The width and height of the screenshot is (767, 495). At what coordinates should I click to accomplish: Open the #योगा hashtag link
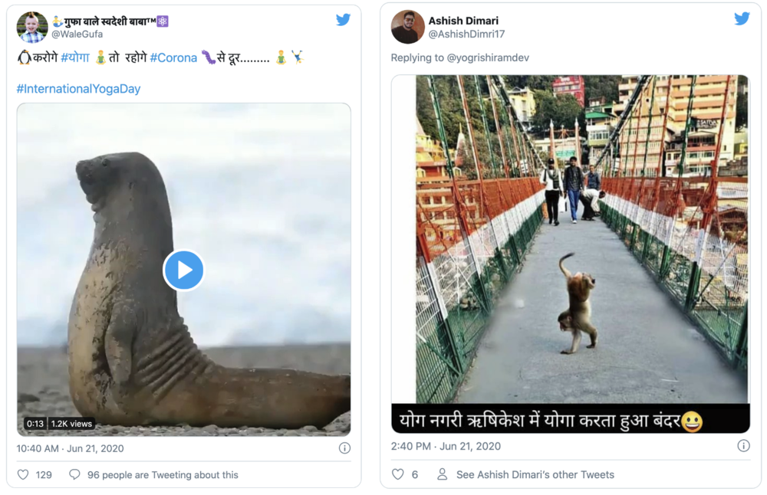[x=75, y=57]
